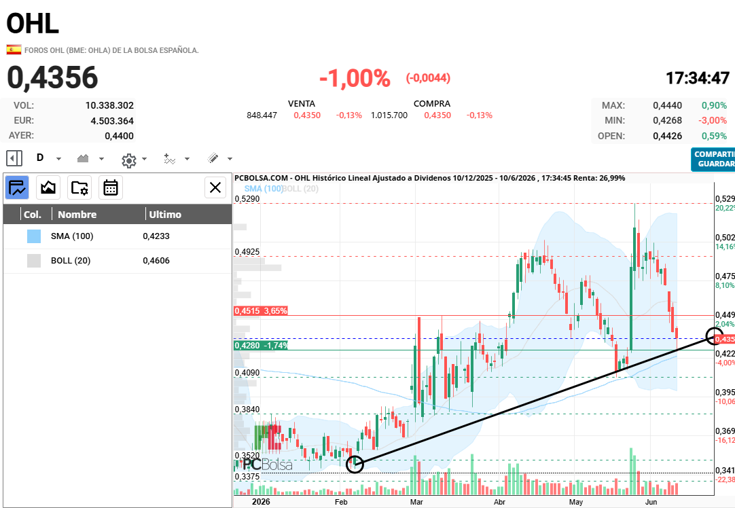Click the SMA value 0,4233
Image resolution: width=735 pixels, height=508 pixels.
156,236
